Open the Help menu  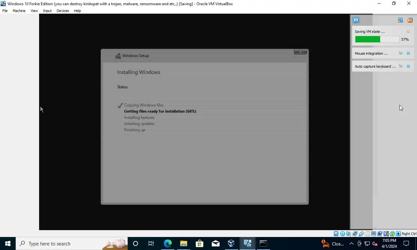77,11
